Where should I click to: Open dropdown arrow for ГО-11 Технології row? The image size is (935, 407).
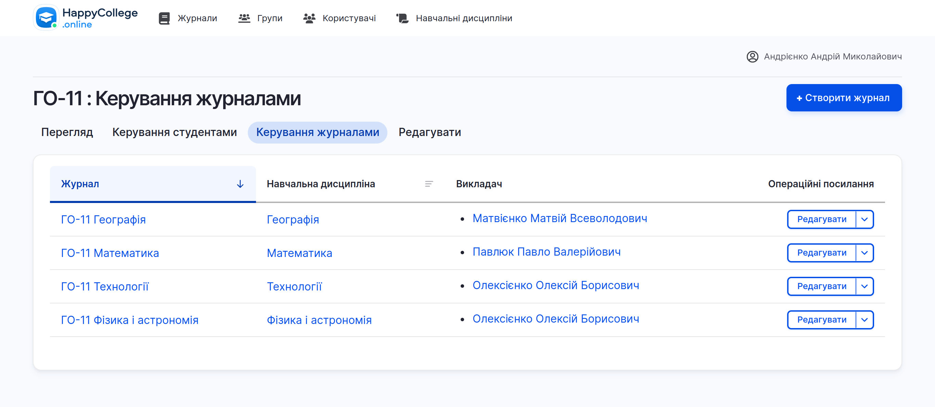point(864,286)
